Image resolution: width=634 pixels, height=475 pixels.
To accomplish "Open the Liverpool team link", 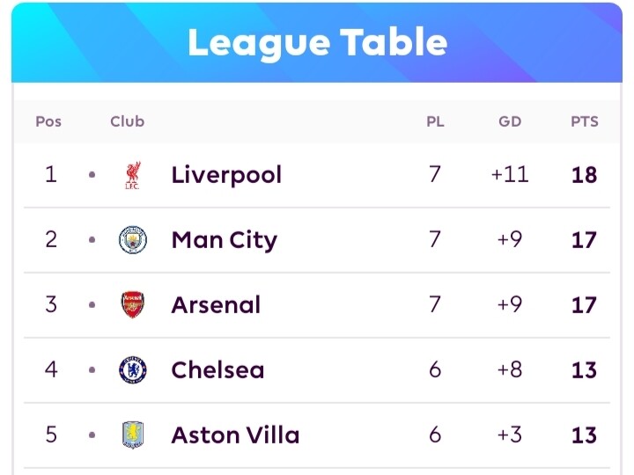I will coord(226,175).
